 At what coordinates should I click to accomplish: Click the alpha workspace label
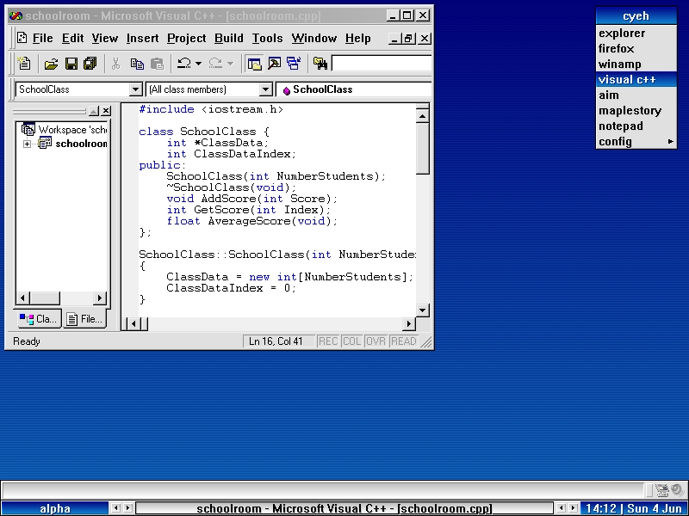point(55,508)
